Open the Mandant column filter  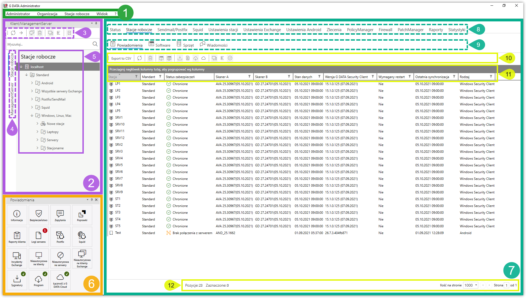point(160,77)
